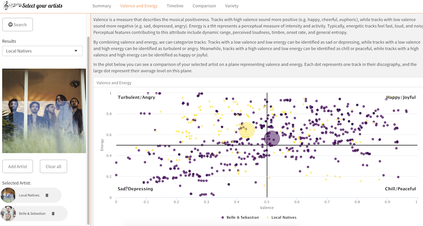The height and width of the screenshot is (226, 423).
Task: Click the sidebar vertical scrollbar
Action: [x=88, y=126]
